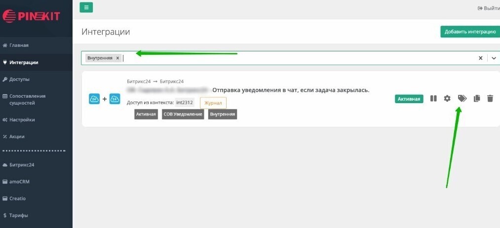
Task: Toggle the green hamburger sidebar button
Action: (x=86, y=7)
